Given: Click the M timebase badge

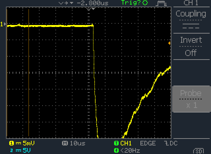Looking at the screenshot, I should pos(65,143).
